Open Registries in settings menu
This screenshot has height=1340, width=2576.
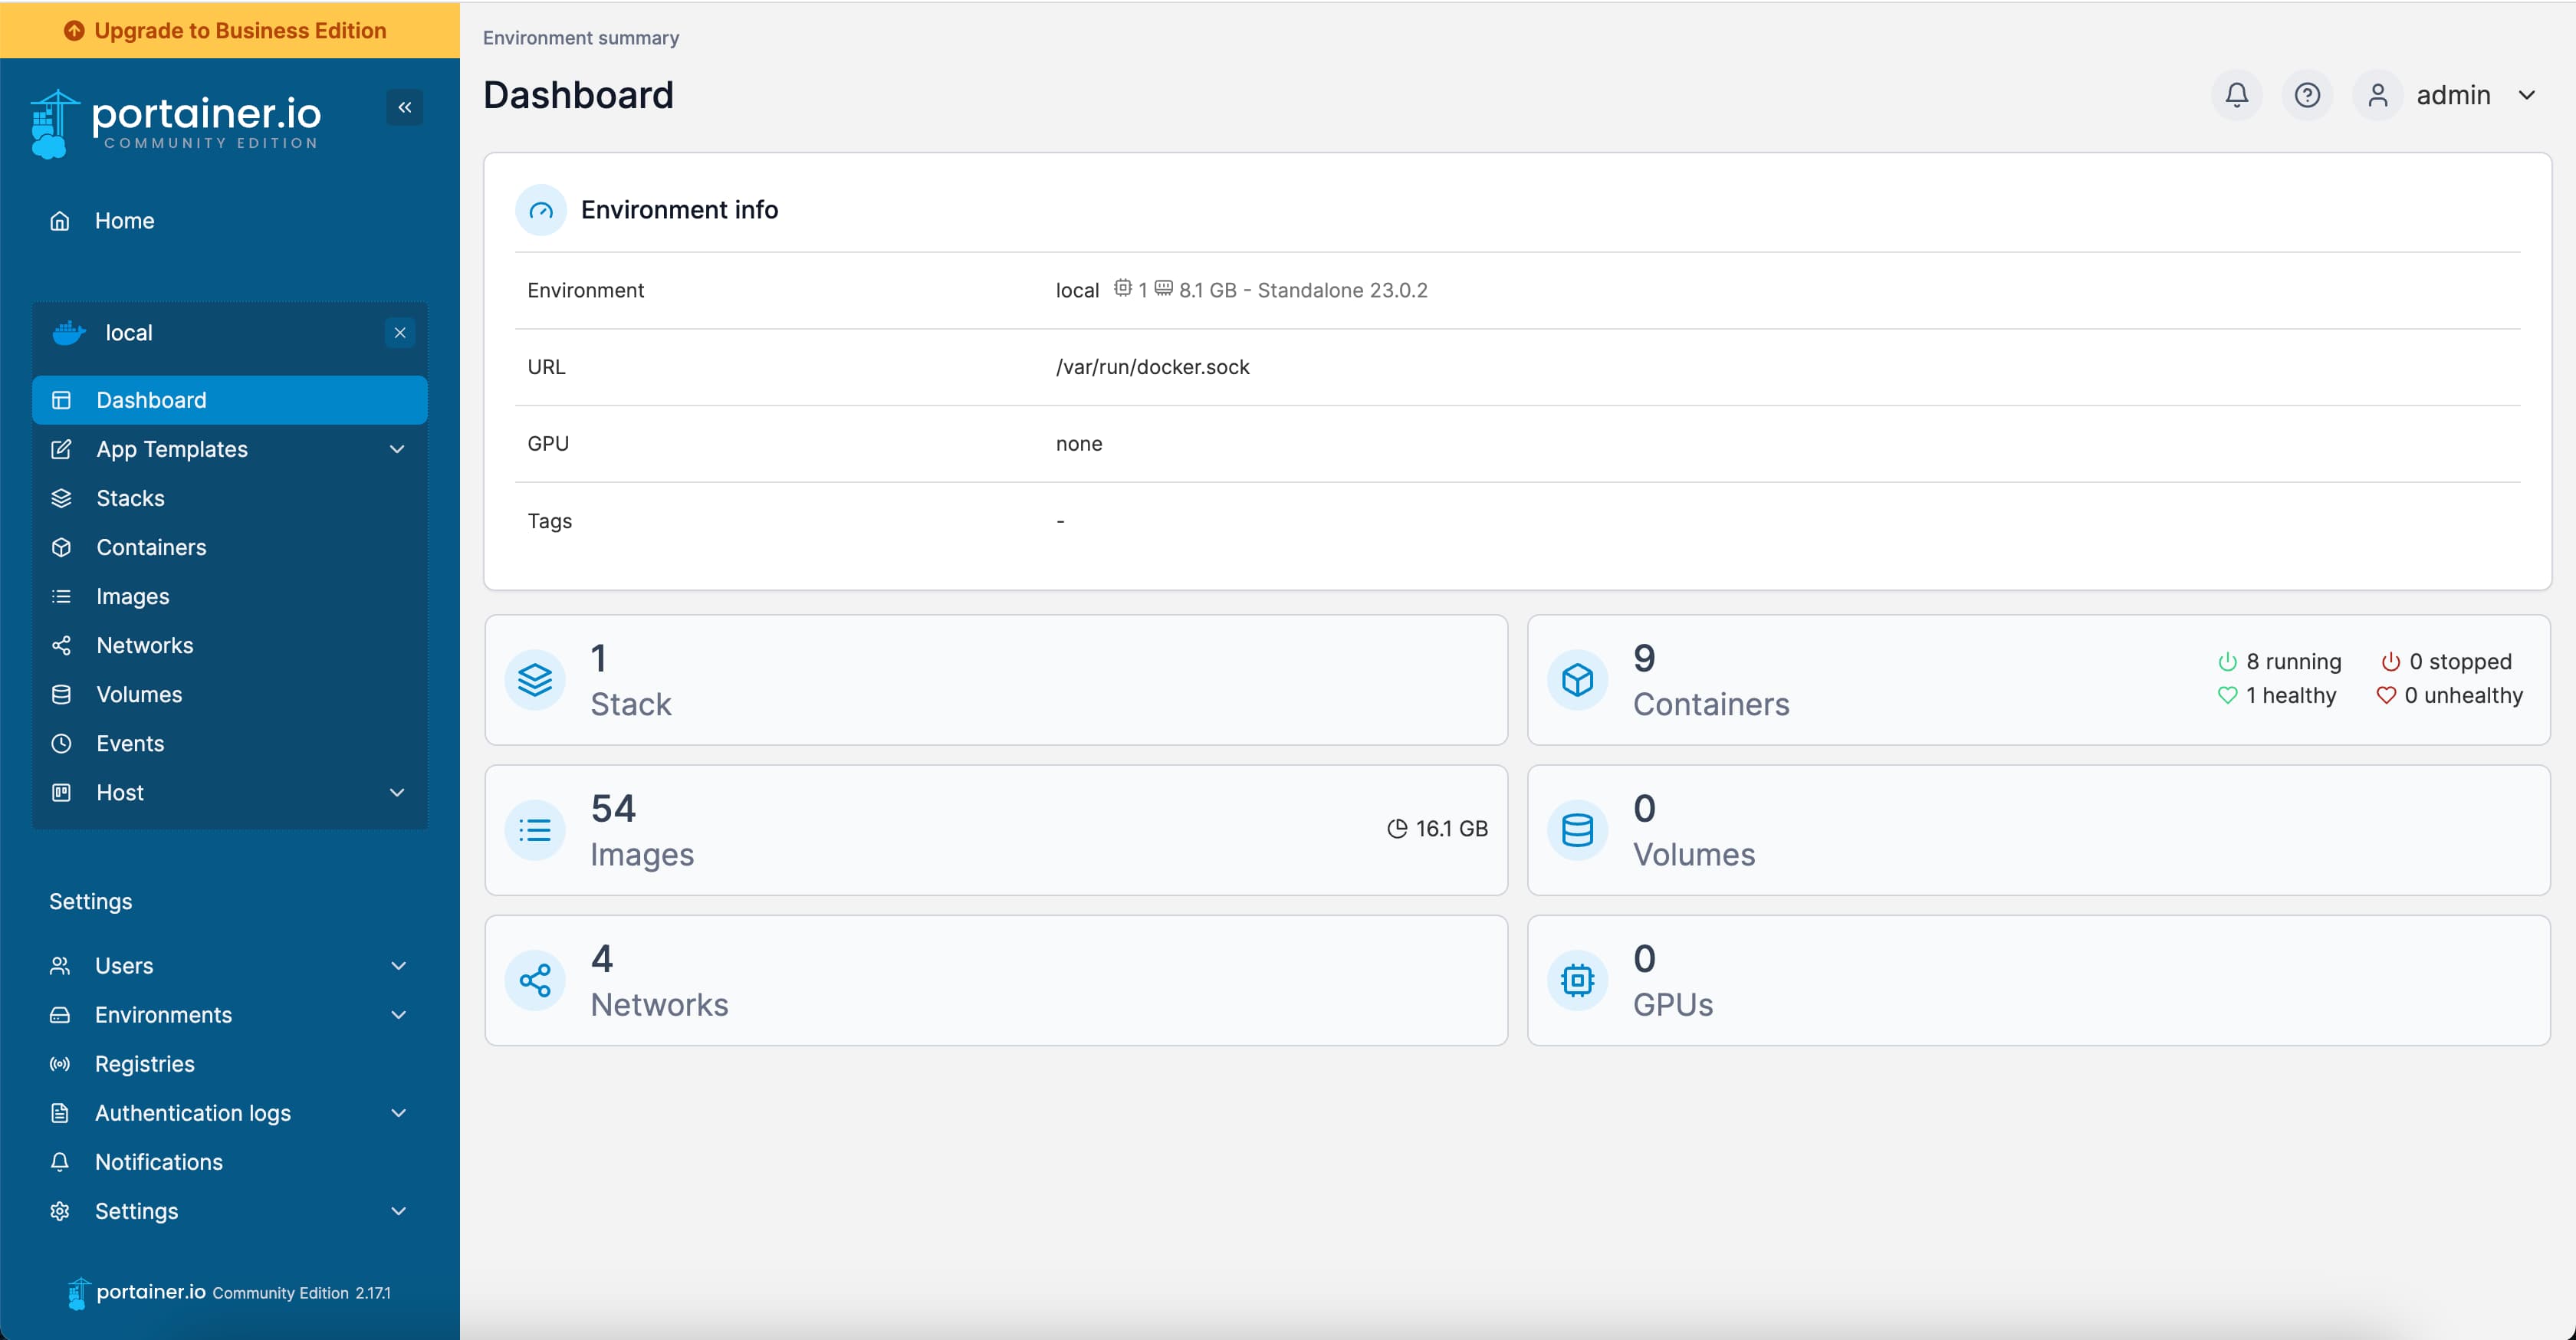pos(144,1063)
